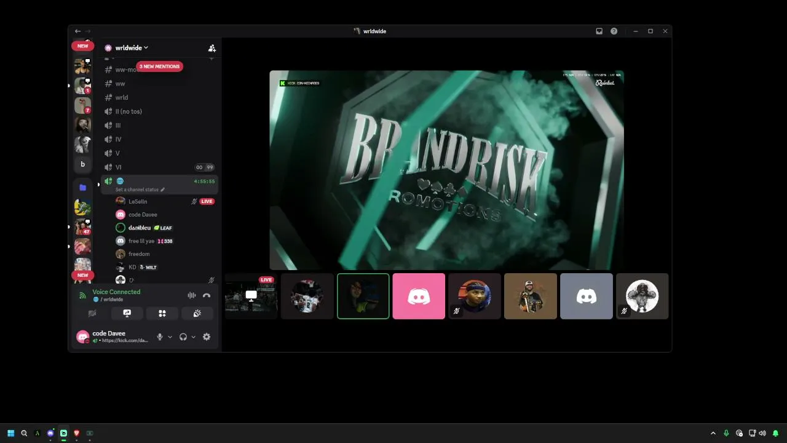
Task: Open the server with letter b
Action: (82, 164)
